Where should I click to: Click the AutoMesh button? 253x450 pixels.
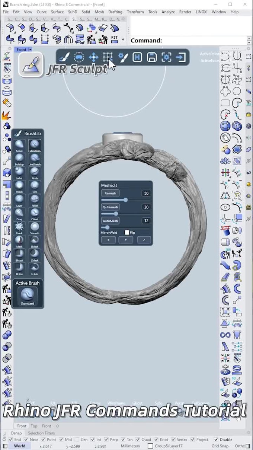click(110, 221)
